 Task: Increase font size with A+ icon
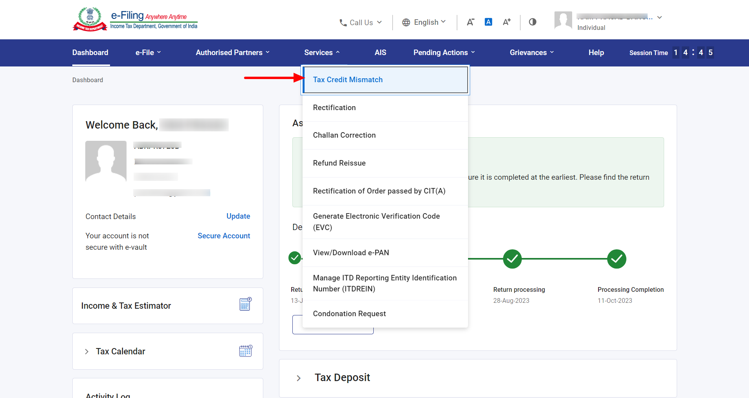click(507, 22)
